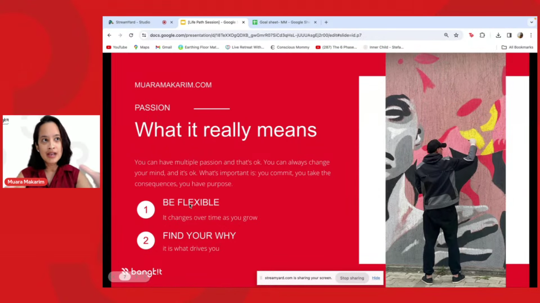The height and width of the screenshot is (303, 540).
Task: Hide the screen sharing notification bar
Action: click(376, 278)
